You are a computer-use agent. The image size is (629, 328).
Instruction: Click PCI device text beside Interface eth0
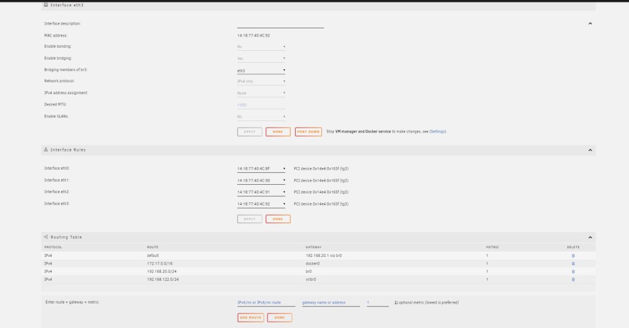(321, 169)
